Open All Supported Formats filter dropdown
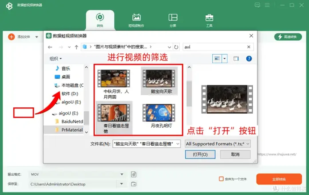The height and width of the screenshot is (195, 309). tap(218, 144)
